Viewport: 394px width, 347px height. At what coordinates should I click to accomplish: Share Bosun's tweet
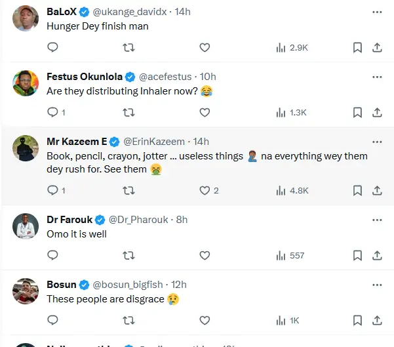click(377, 320)
